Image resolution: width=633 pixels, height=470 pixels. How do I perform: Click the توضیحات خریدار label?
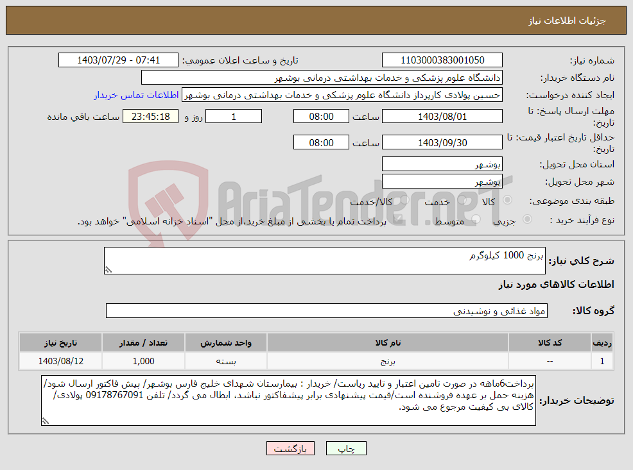coord(577,400)
